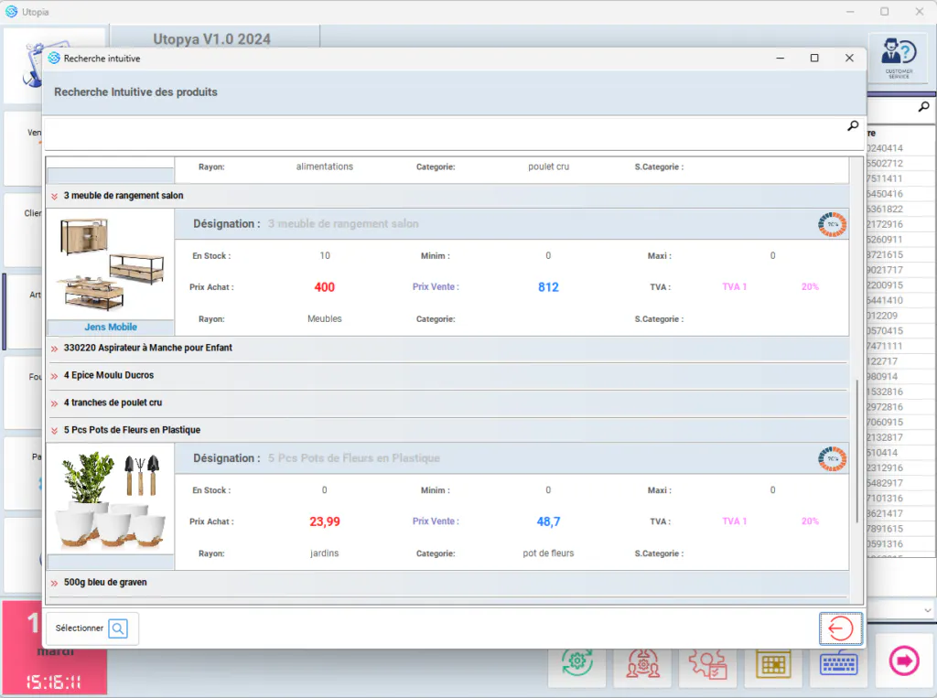The height and width of the screenshot is (698, 937).
Task: Click the Utopia app icon in title bar
Action: pyautogui.click(x=11, y=11)
